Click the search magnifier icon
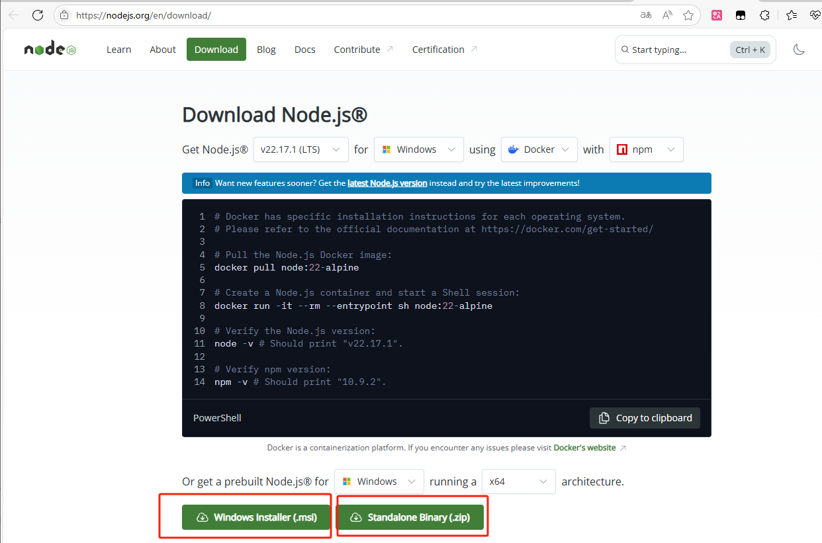This screenshot has height=543, width=822. coord(625,50)
